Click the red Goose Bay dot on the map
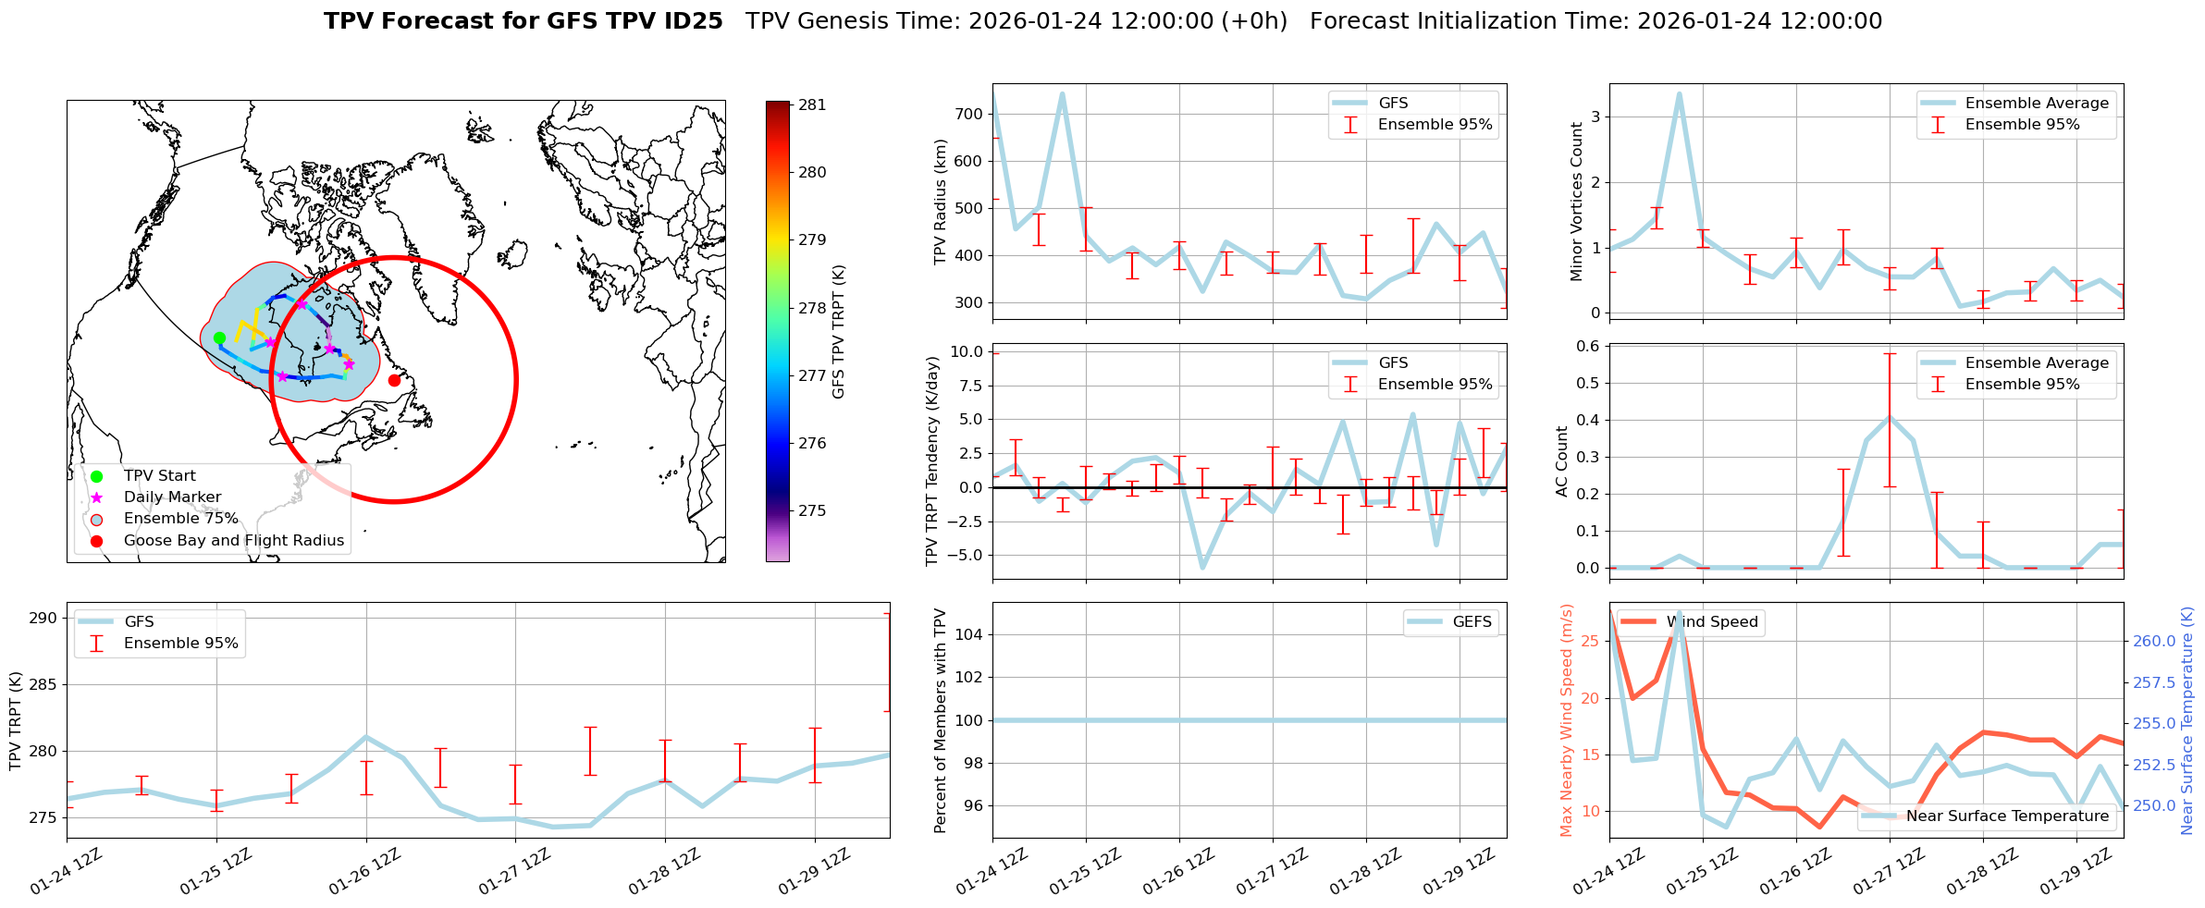The image size is (2205, 908). (x=394, y=380)
